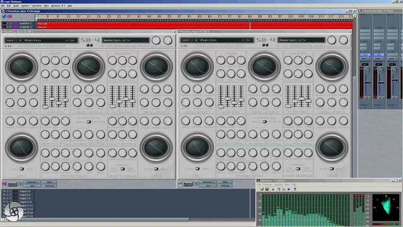Open the Functions menu

click(x=37, y=6)
